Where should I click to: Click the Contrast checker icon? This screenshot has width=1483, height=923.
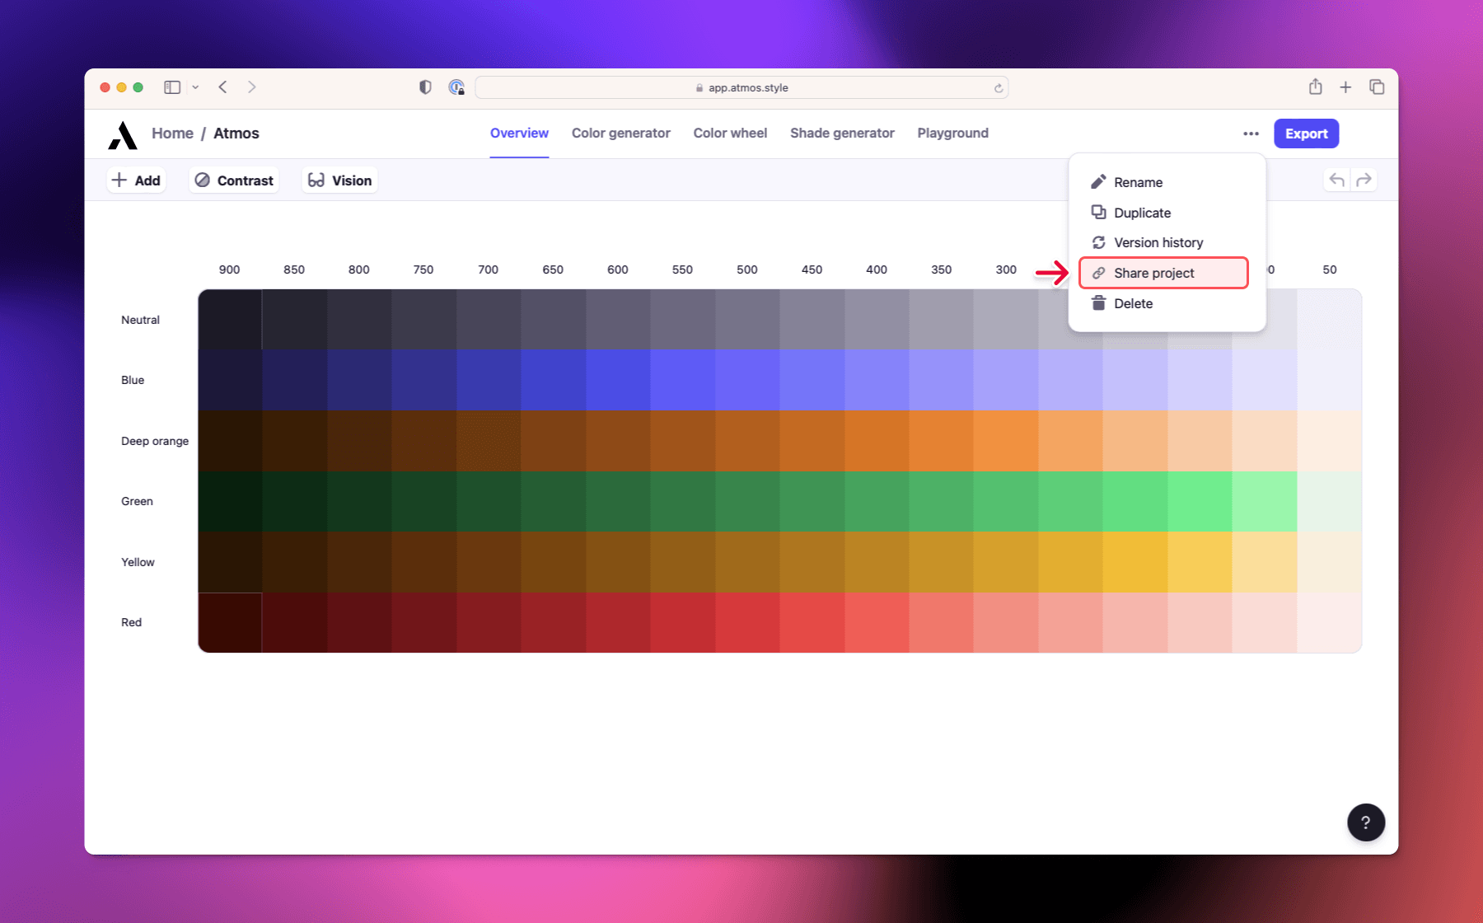(x=204, y=180)
